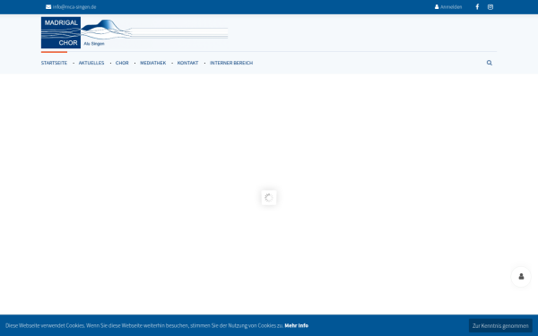538x336 pixels.
Task: Click the floating user profile icon button
Action: click(521, 276)
